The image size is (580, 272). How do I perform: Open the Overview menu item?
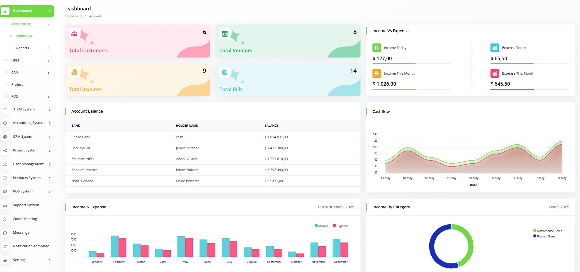[x=24, y=36]
